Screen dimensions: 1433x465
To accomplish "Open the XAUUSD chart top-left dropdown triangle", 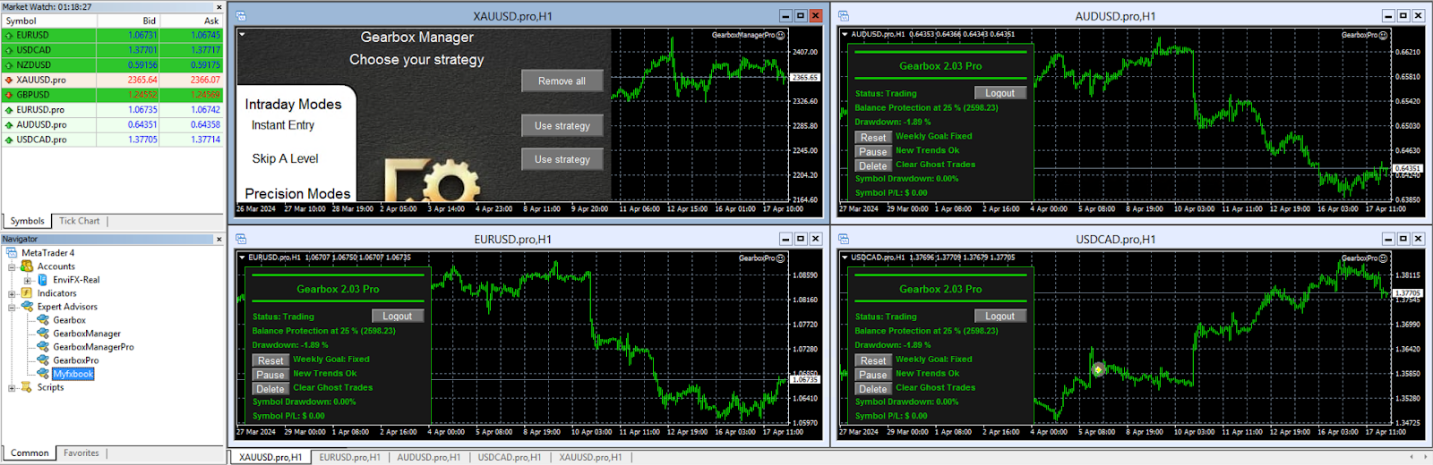I will [x=242, y=34].
